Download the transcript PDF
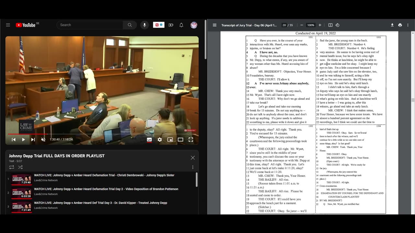This screenshot has width=415, height=233. click(x=392, y=25)
